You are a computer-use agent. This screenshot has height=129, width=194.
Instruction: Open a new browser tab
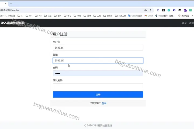[11, 4]
